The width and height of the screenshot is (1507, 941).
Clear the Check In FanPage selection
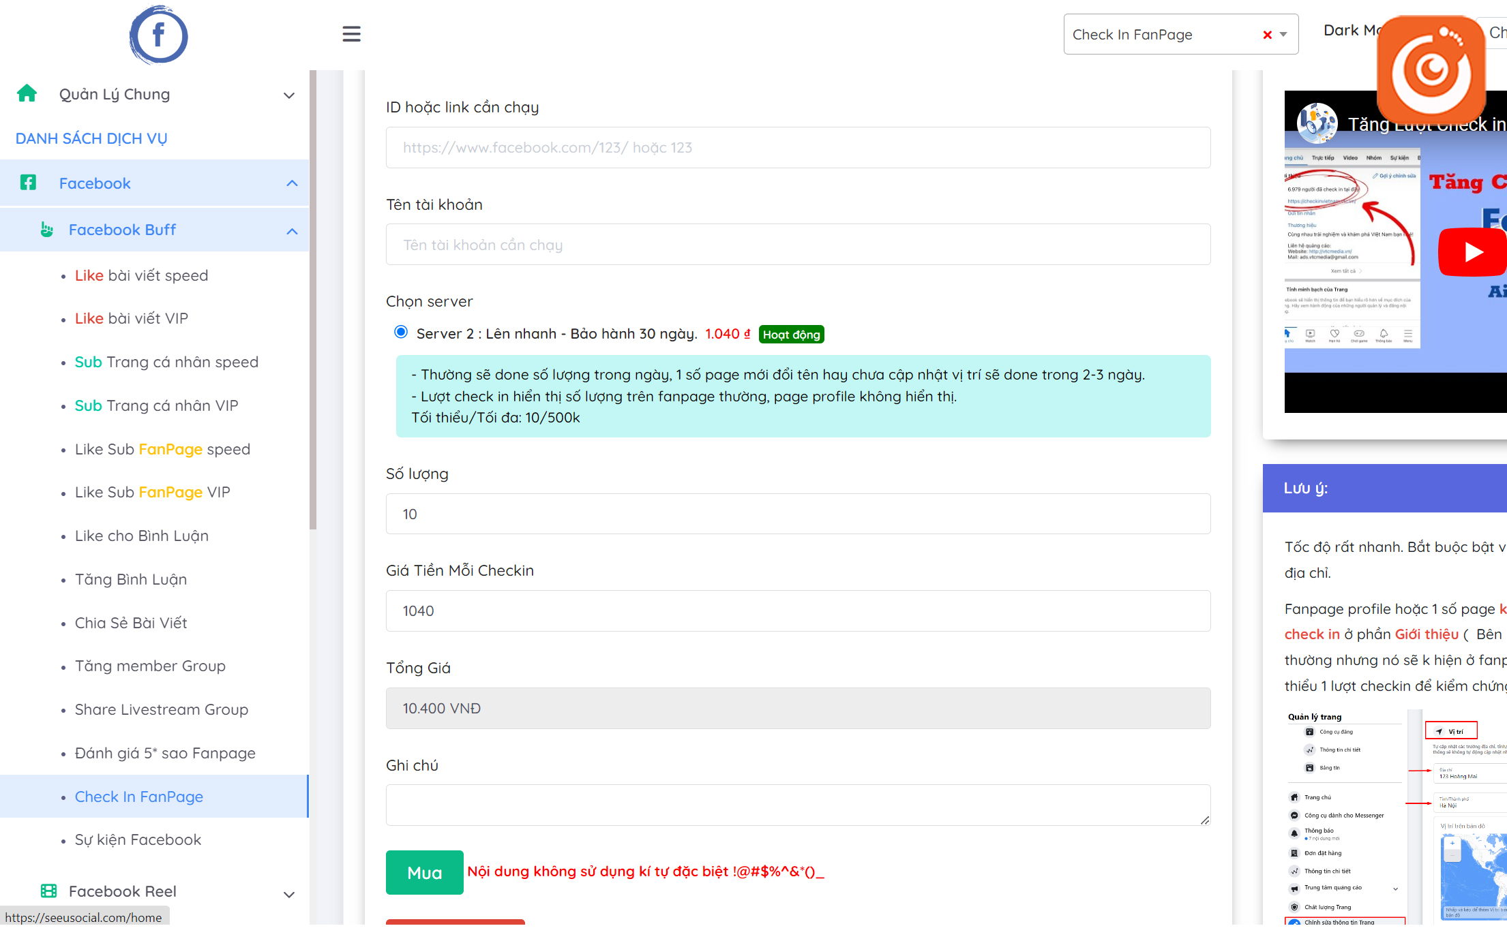1267,35
